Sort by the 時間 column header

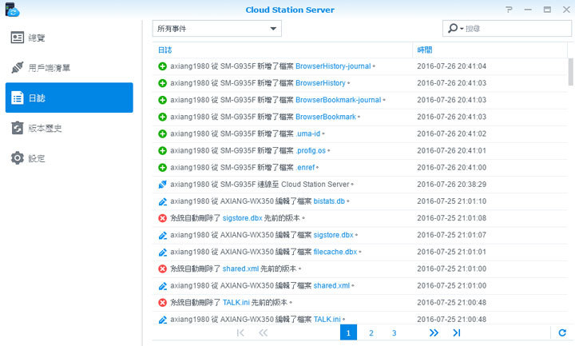pyautogui.click(x=426, y=50)
